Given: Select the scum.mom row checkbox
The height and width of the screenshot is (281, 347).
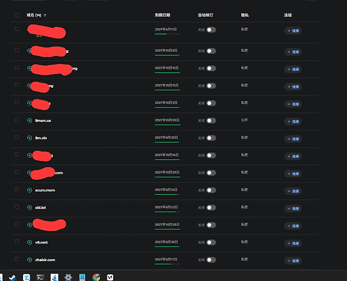Looking at the screenshot, I should tap(17, 189).
